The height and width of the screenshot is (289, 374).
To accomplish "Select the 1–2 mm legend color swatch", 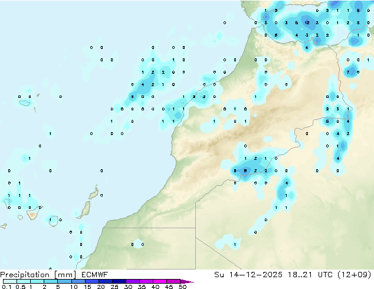I will point(37,281).
